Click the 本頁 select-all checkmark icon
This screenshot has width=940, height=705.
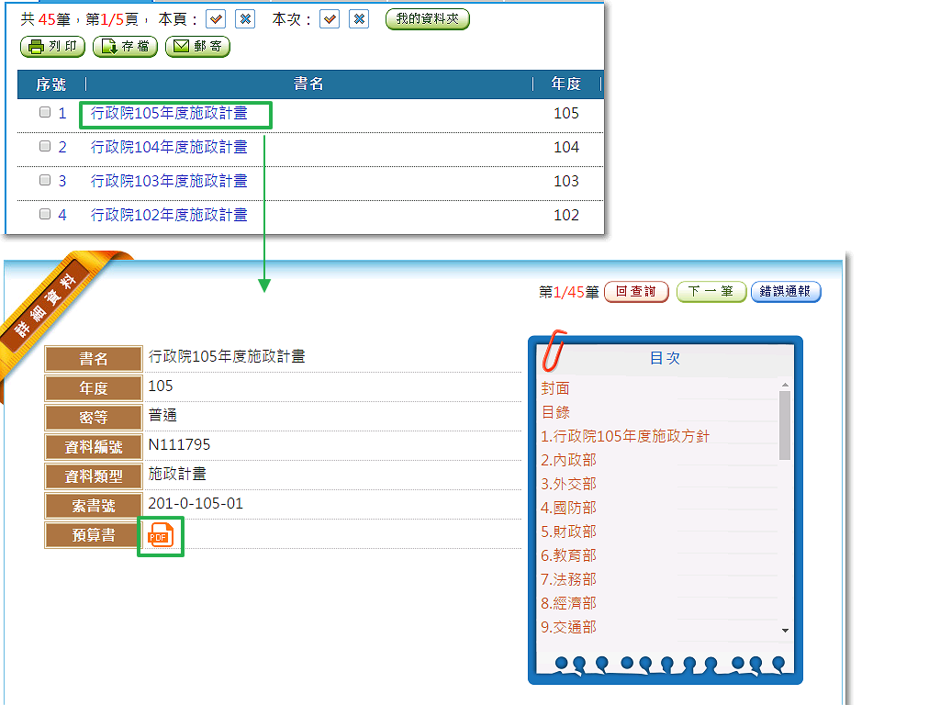point(215,19)
